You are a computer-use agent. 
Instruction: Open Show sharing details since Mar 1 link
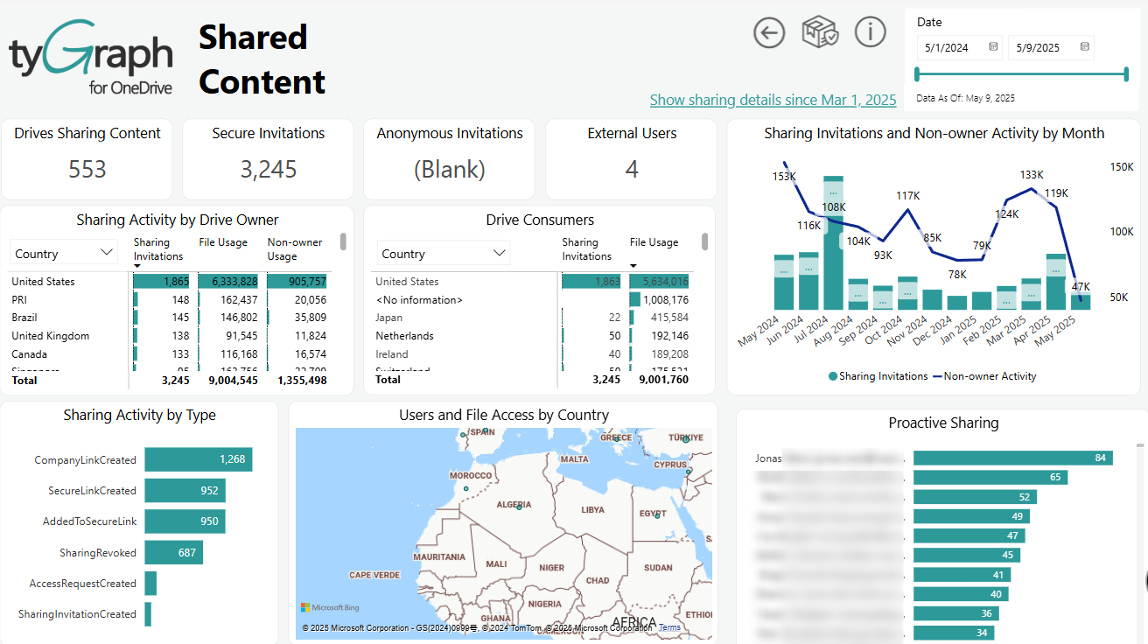click(773, 100)
